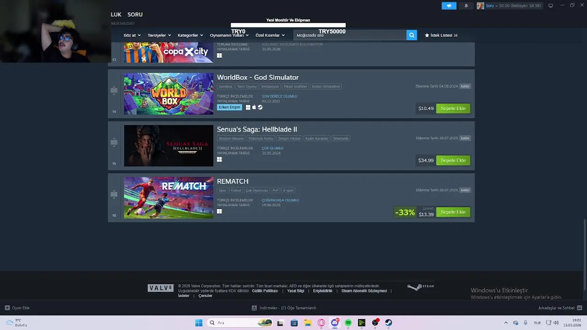This screenshot has width=587, height=330.
Task: Expand the Özel Kısımlar dropdown
Action: pyautogui.click(x=270, y=35)
